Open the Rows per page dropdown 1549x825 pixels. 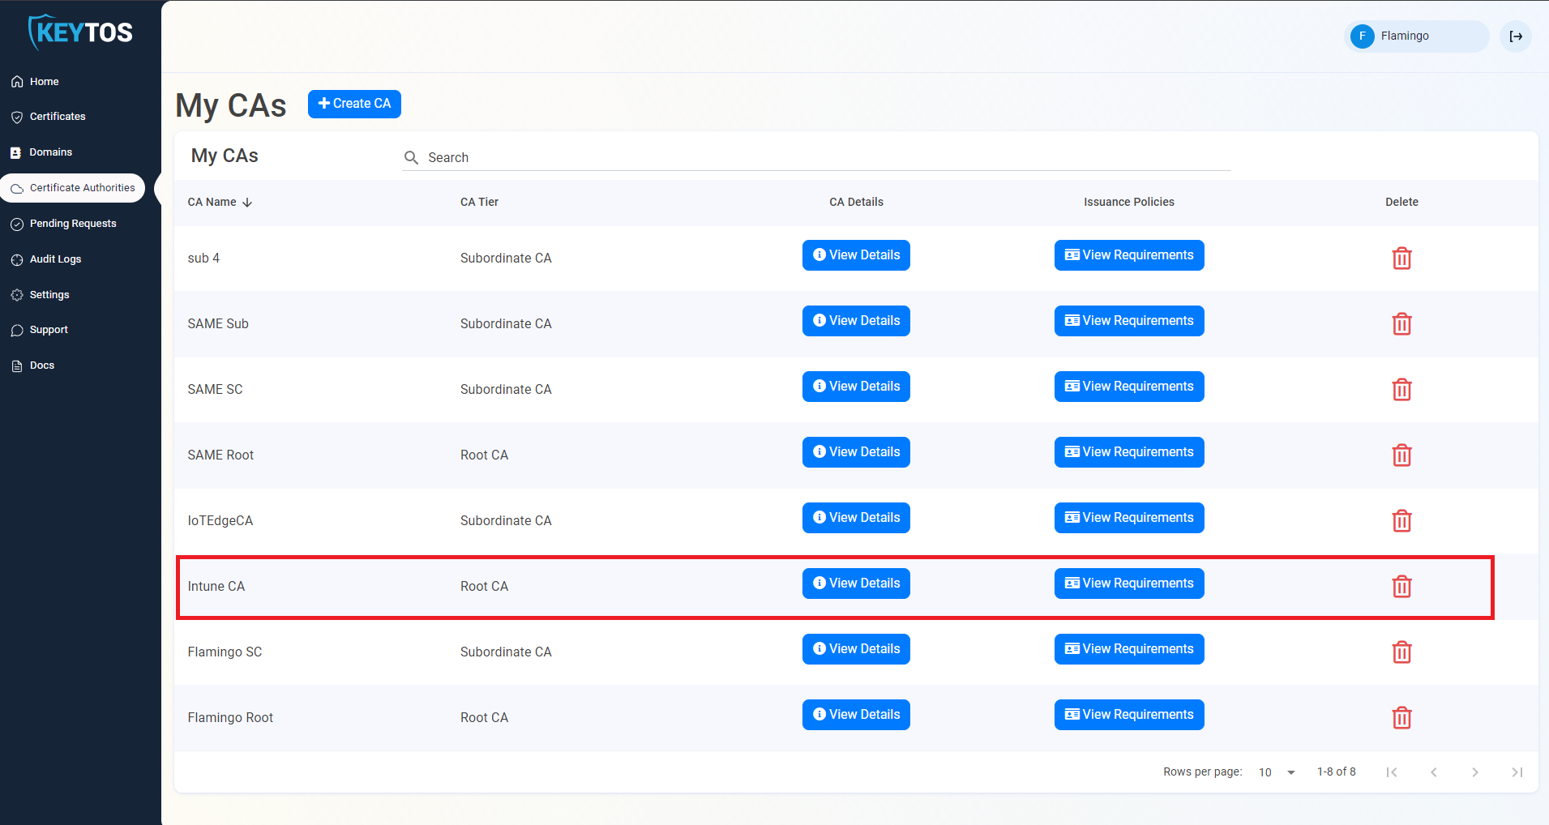1274,772
